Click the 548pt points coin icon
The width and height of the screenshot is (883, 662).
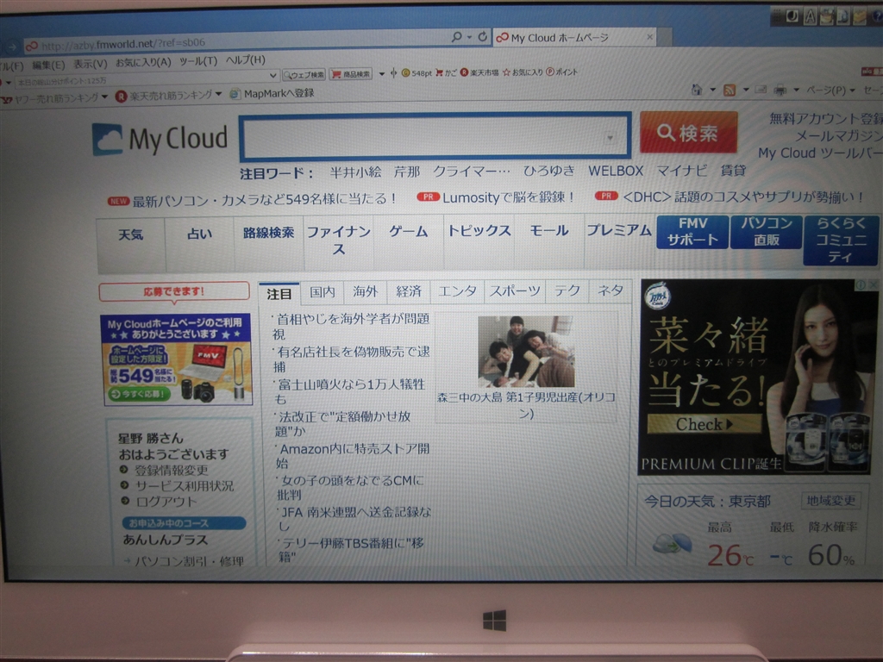click(x=405, y=72)
